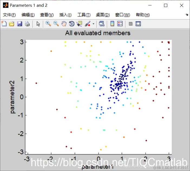Activate the Zoom In magnifier
Screen dimensions: 190x171
pyautogui.click(x=48, y=24)
